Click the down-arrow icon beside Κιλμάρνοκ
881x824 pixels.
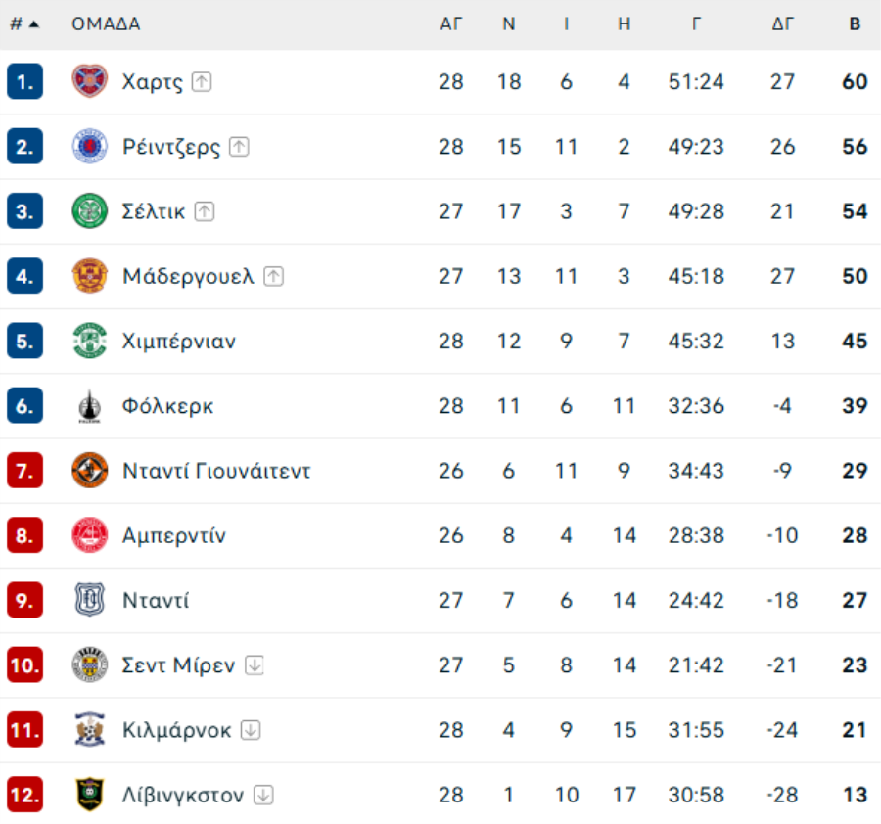pos(251,730)
